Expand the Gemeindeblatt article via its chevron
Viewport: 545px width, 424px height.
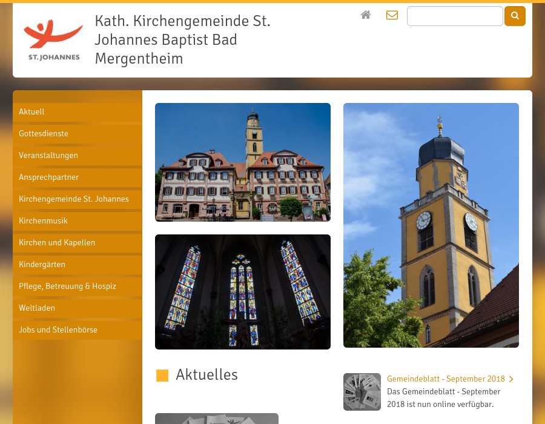coord(511,379)
